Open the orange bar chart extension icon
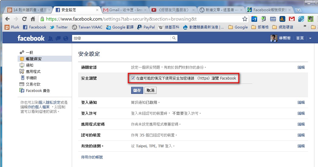Screen dimensions: 318x167 click(x=282, y=19)
